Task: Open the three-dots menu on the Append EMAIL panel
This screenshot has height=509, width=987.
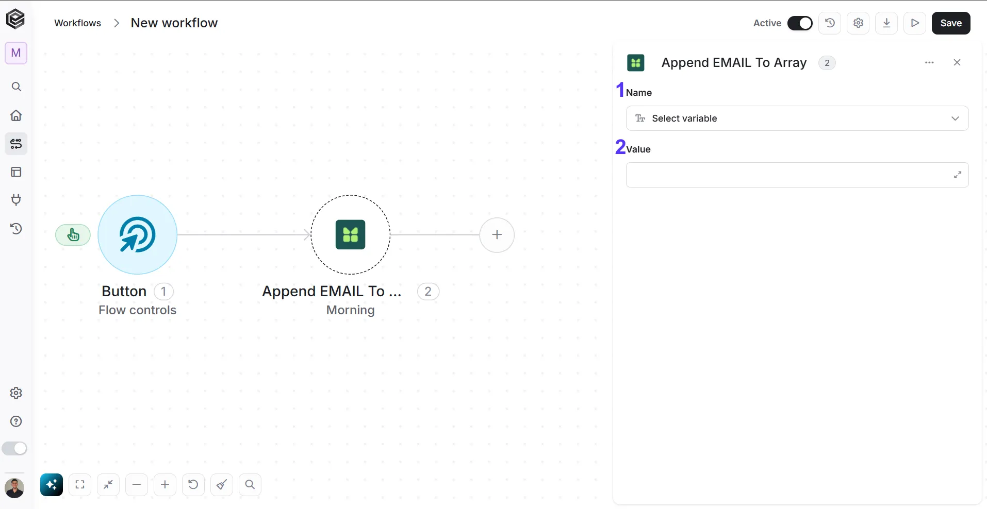Action: click(x=929, y=62)
